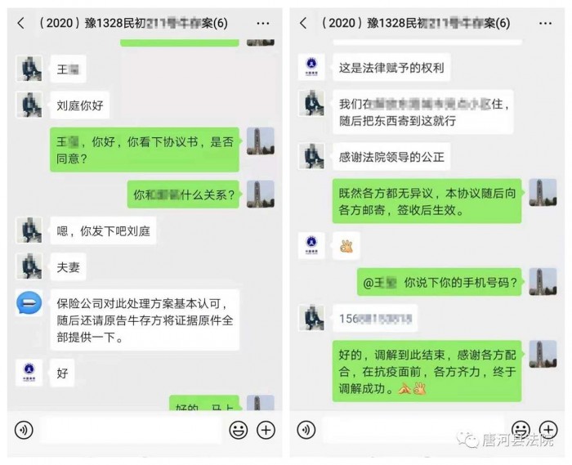Open the three-dot menu in right chat
Screen dimensions: 572x465
click(545, 24)
